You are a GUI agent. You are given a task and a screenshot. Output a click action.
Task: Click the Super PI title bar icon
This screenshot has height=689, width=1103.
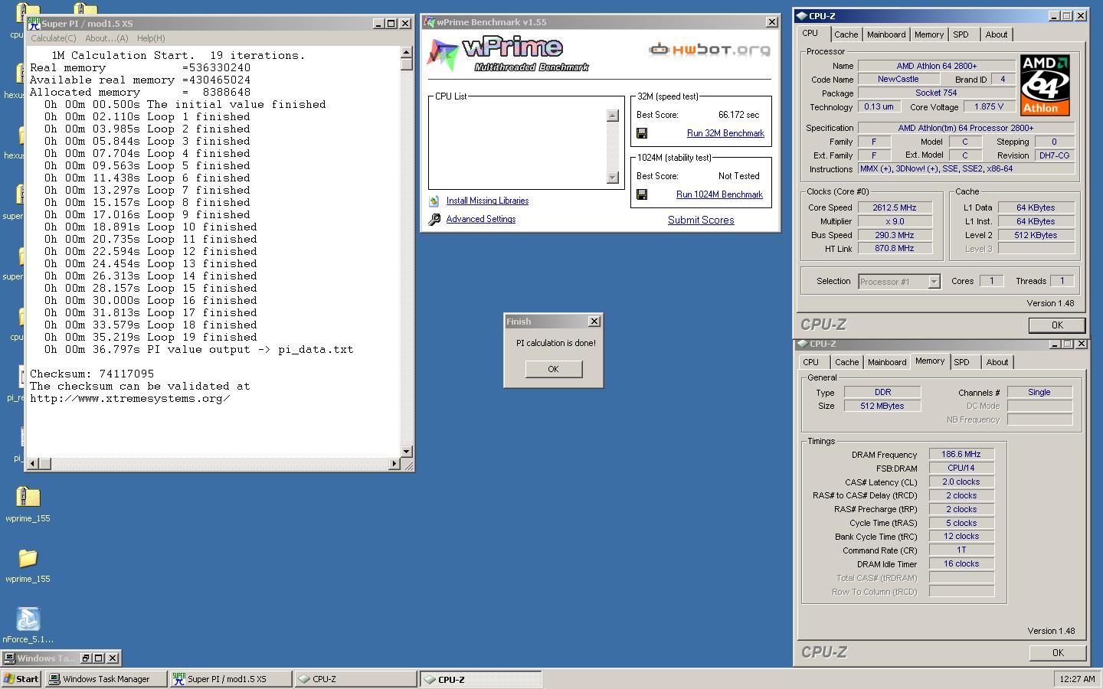(34, 24)
